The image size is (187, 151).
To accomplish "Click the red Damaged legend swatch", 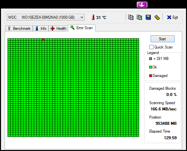I will pos(151,76).
